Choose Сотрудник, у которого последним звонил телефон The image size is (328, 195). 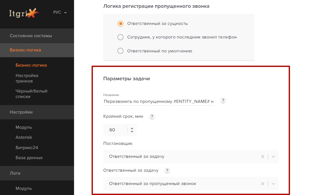(x=120, y=37)
